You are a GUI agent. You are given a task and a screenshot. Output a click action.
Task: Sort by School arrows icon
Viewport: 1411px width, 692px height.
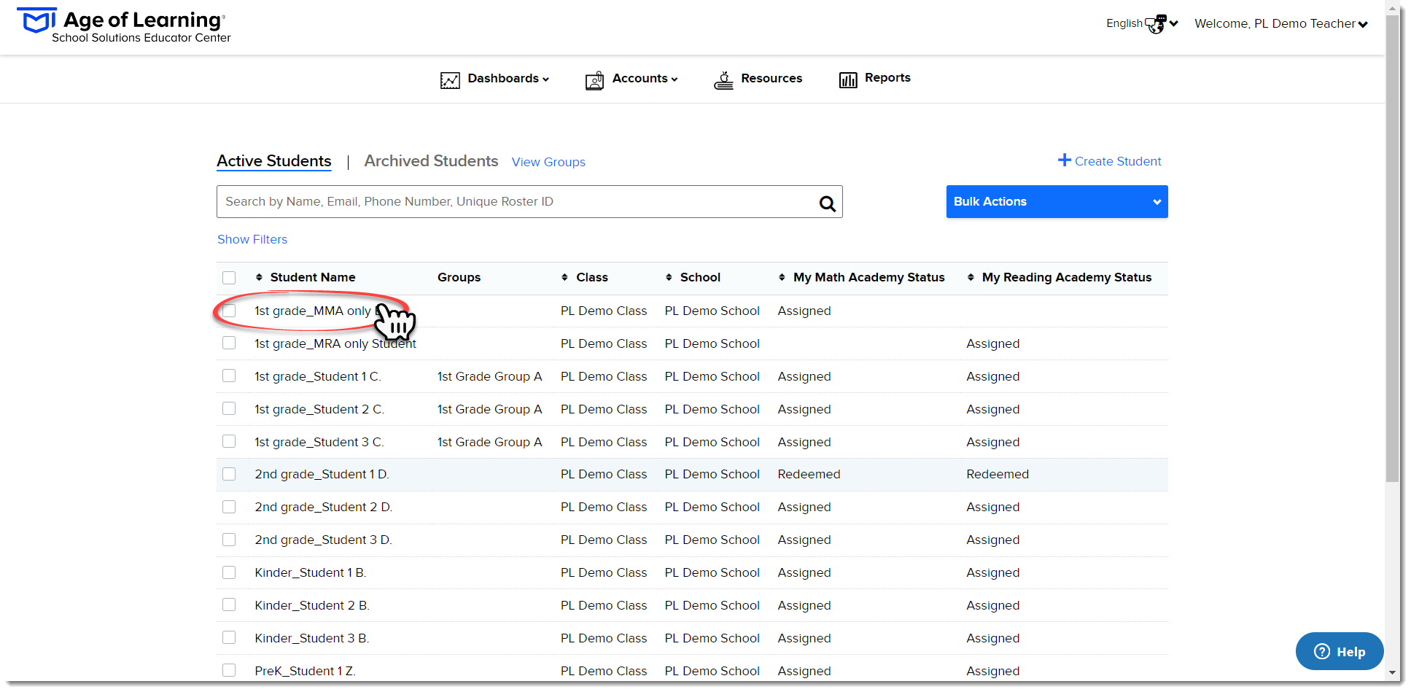click(x=669, y=277)
